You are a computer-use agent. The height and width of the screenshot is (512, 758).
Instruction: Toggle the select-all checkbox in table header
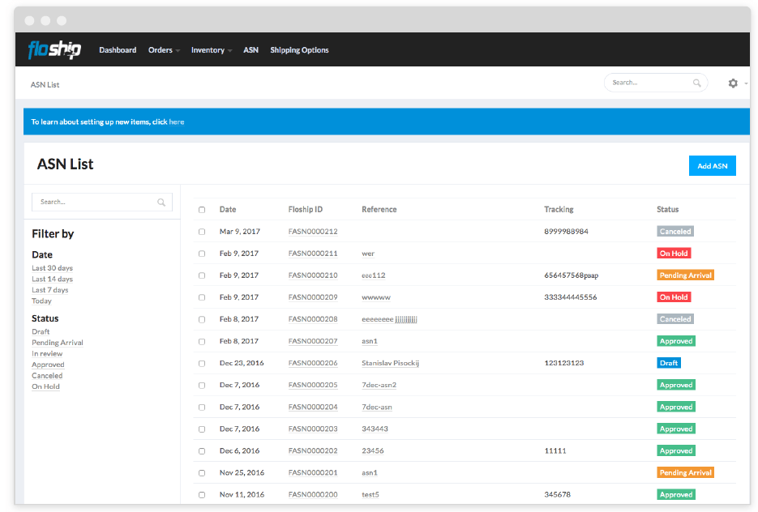tap(202, 210)
